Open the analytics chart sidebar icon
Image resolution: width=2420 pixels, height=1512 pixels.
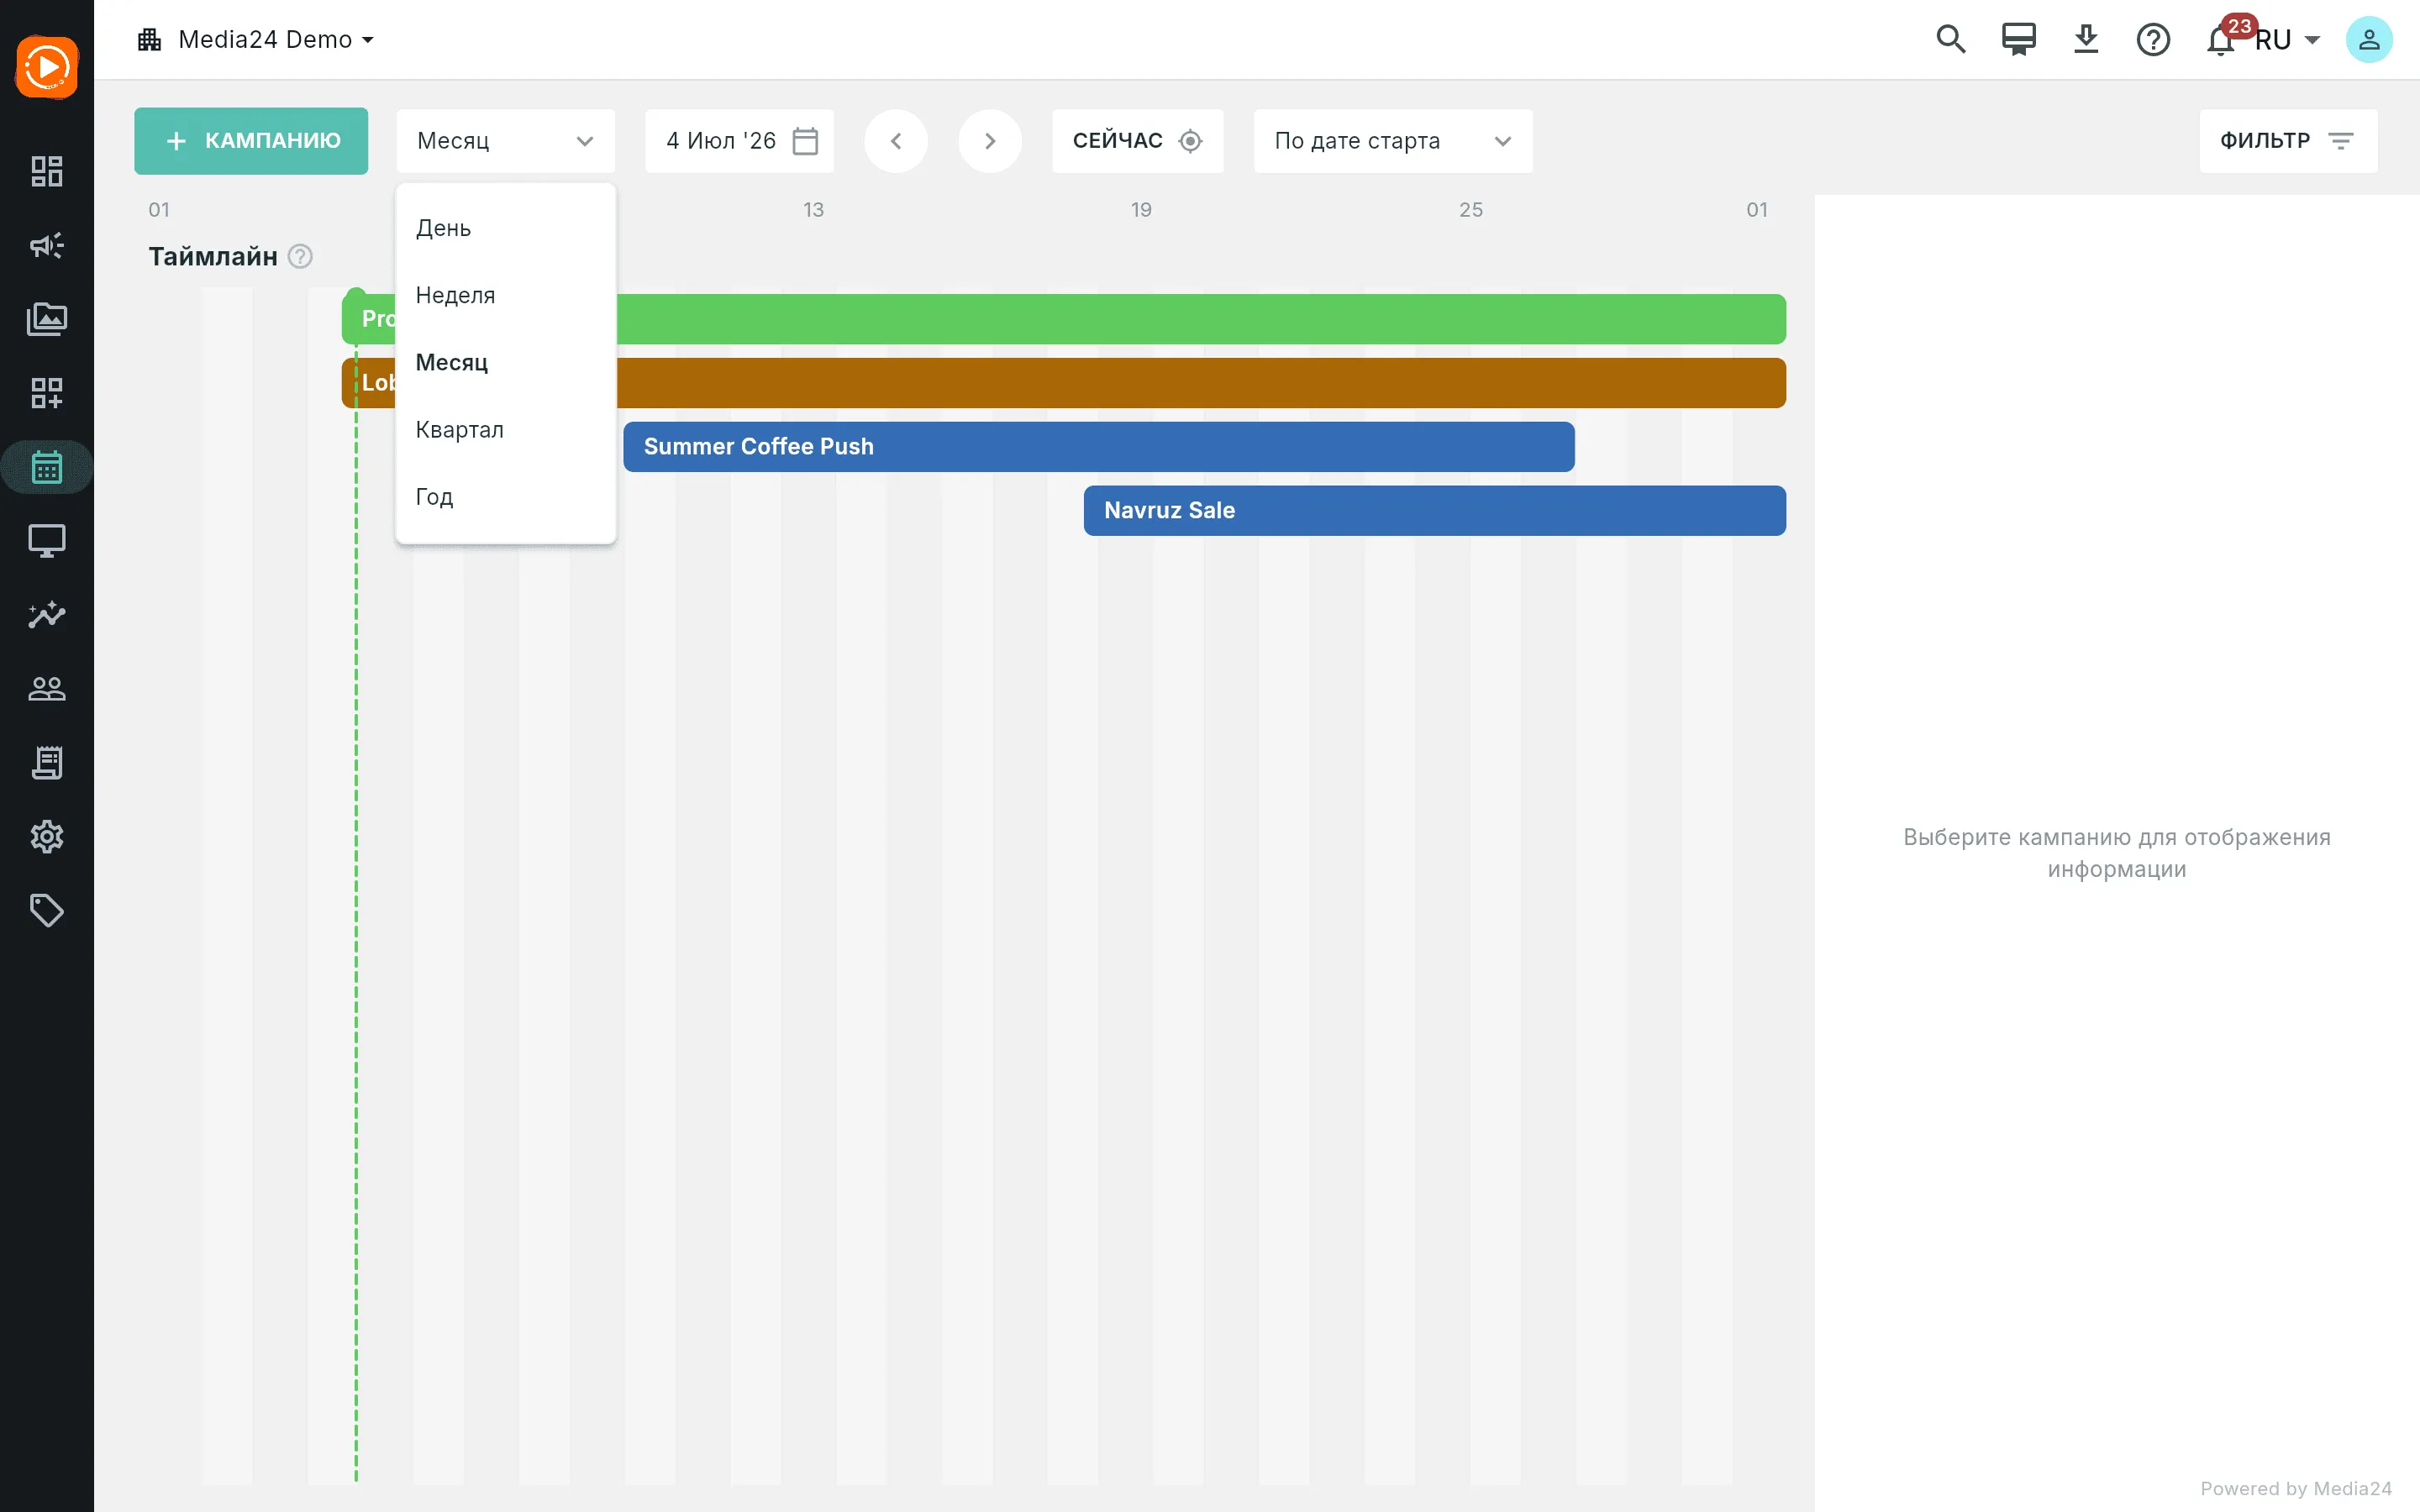pyautogui.click(x=47, y=615)
